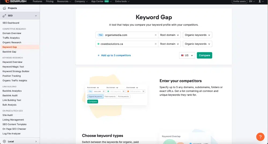Open the Features menu item

pos(38,1)
